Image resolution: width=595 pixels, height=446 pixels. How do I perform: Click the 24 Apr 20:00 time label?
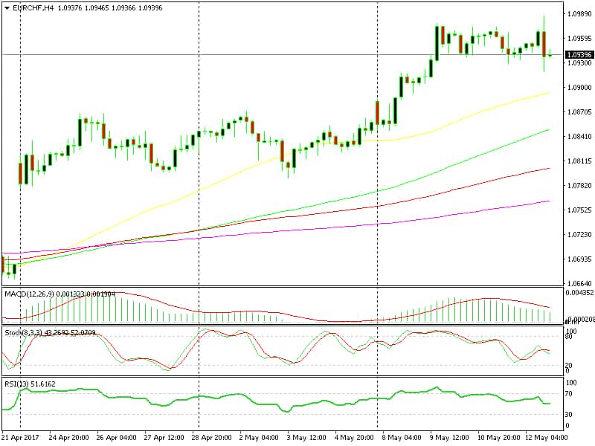[68, 437]
